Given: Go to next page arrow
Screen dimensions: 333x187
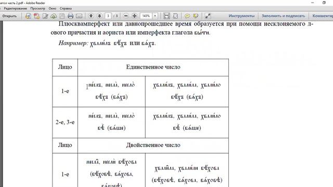Looking at the screenshot, I should pos(99,16).
